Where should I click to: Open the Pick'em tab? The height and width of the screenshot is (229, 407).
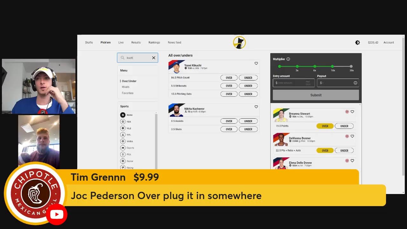pos(106,42)
